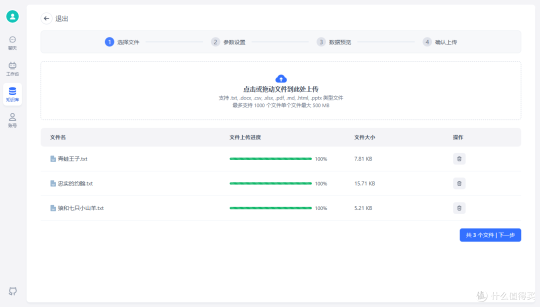Delete the 狼和七只小山羊.txt file
Screen dimensions: 540x307
click(x=459, y=208)
